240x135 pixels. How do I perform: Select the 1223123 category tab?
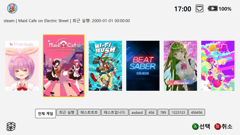[x=178, y=112]
